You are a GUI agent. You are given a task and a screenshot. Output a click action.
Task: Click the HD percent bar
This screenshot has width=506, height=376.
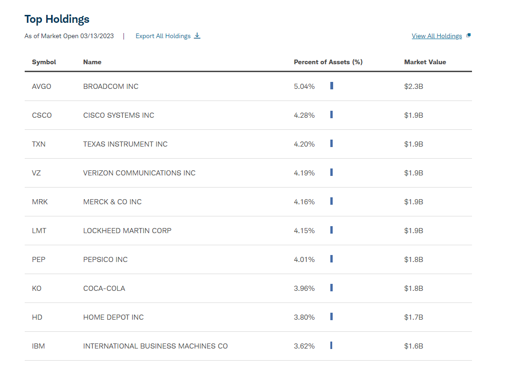[x=331, y=316]
